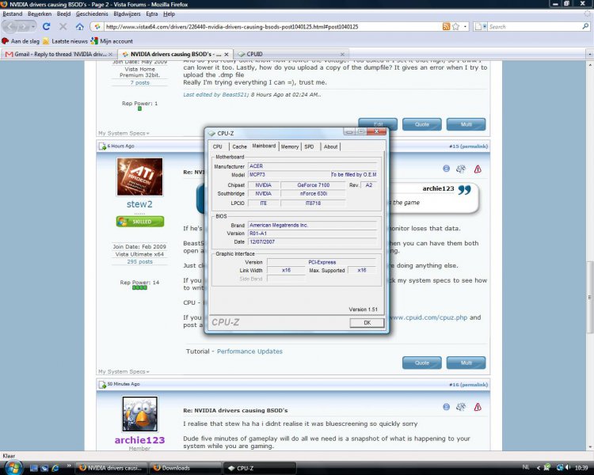Open About tab in CPU-Z
The width and height of the screenshot is (594, 475).
[x=330, y=146]
